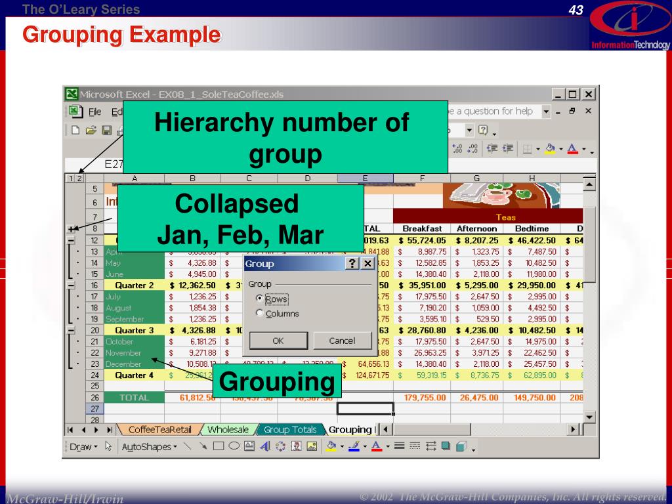This screenshot has height=504, width=672.
Task: Click Increase Indent icon
Action: pyautogui.click(x=508, y=149)
